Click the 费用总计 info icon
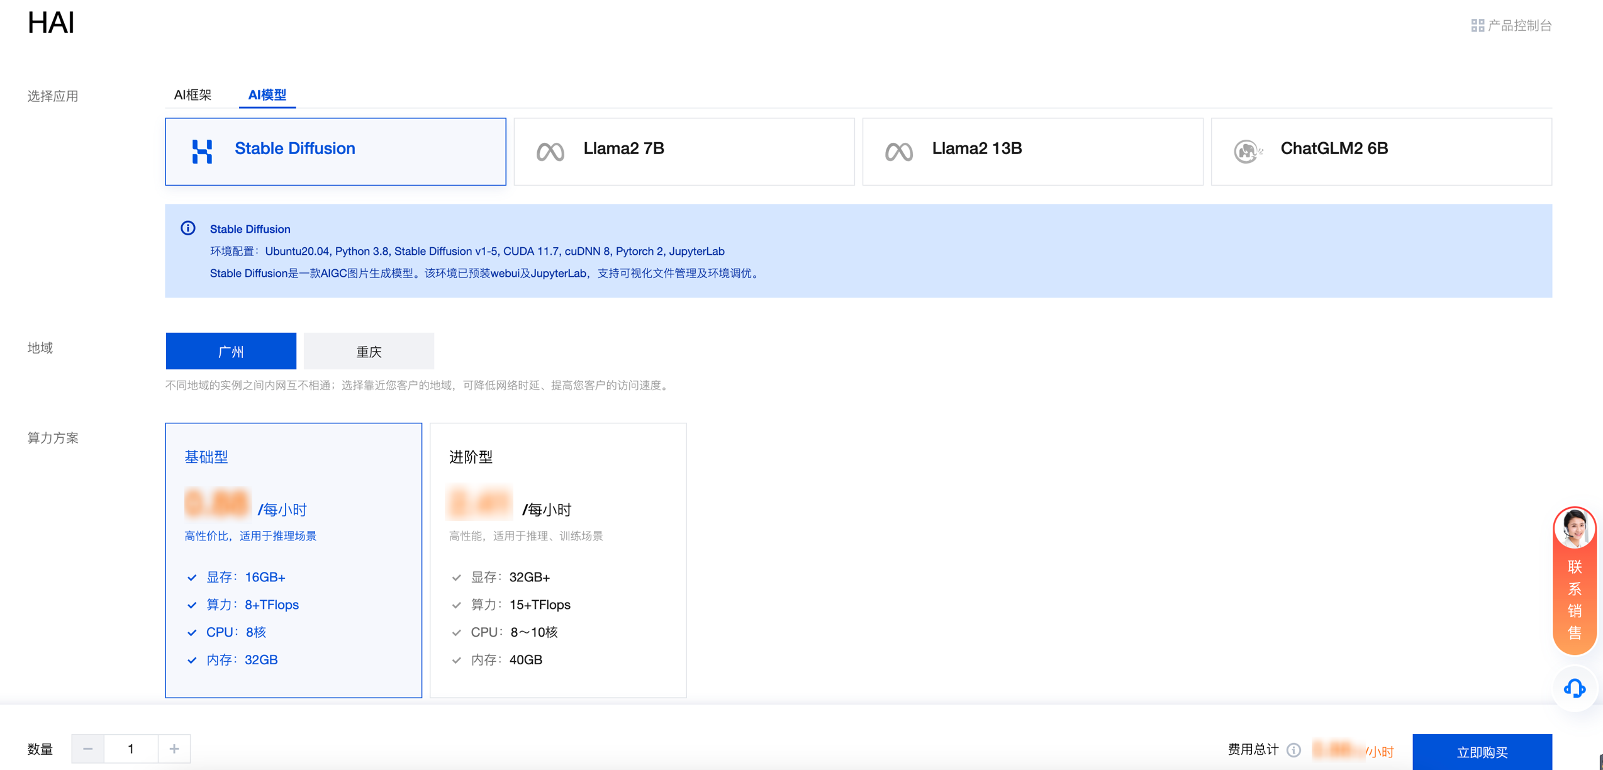The width and height of the screenshot is (1603, 770). tap(1293, 750)
